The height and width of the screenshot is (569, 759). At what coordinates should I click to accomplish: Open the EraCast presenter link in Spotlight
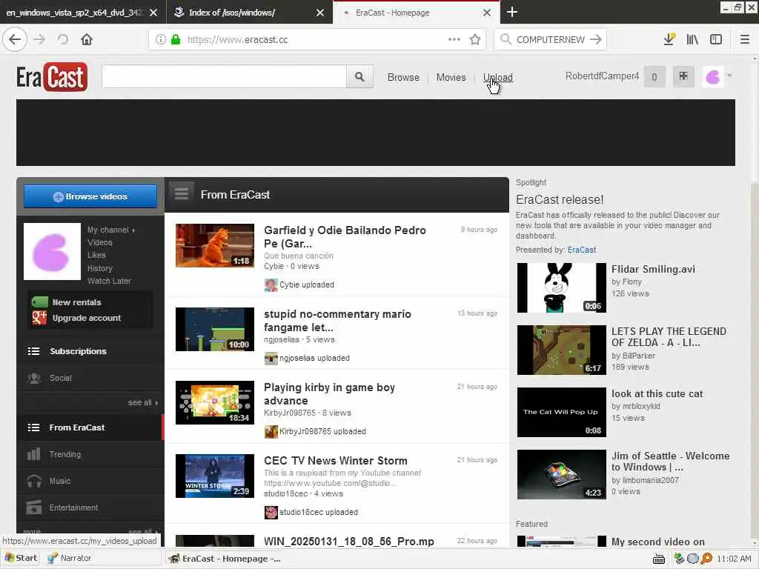tap(581, 250)
